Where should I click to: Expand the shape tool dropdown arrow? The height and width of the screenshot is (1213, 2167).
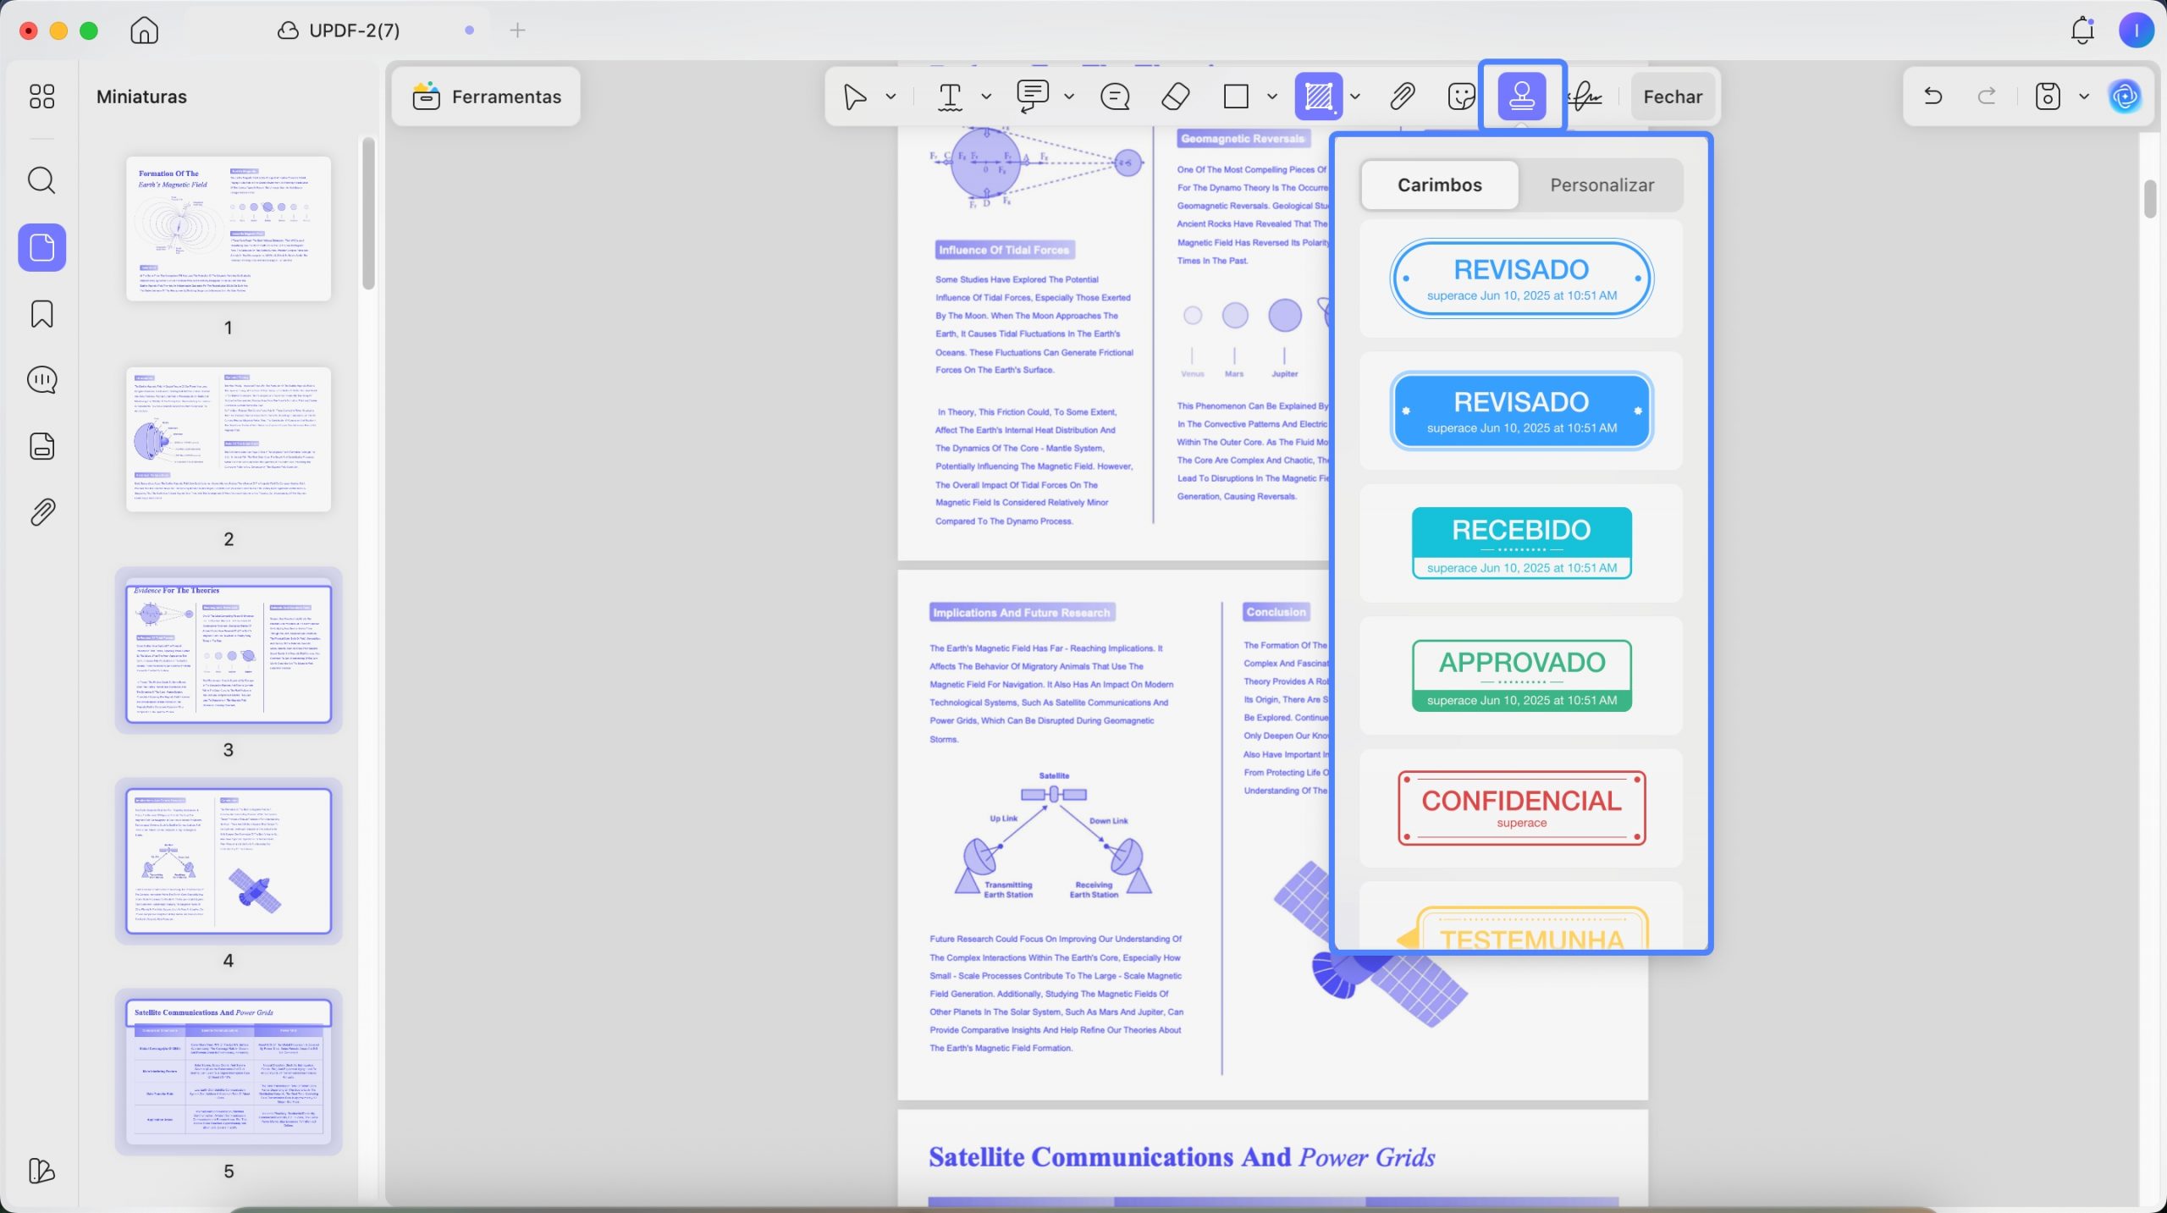[x=1271, y=96]
